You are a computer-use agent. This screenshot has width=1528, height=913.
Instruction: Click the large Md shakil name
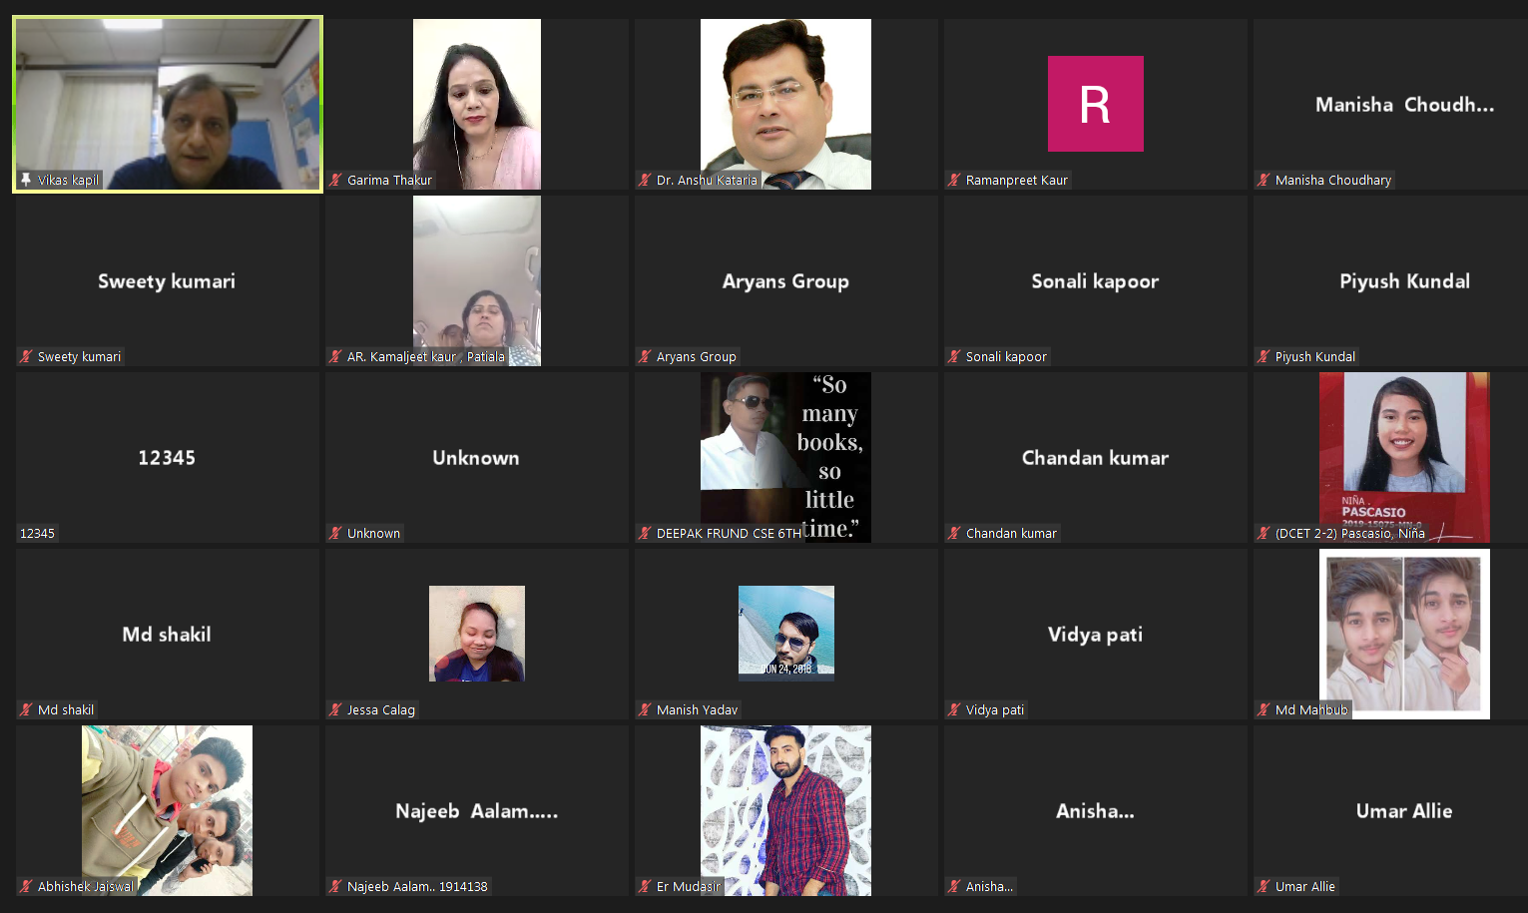pyautogui.click(x=167, y=635)
